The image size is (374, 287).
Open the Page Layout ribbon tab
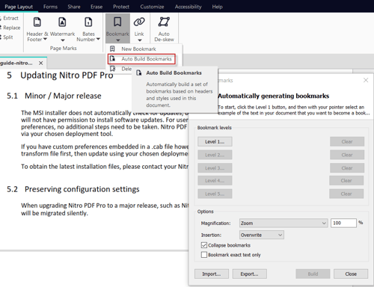(x=19, y=7)
